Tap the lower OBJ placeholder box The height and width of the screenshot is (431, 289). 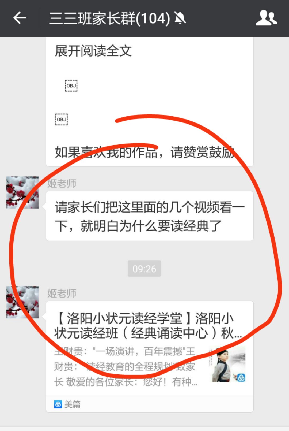(62, 119)
